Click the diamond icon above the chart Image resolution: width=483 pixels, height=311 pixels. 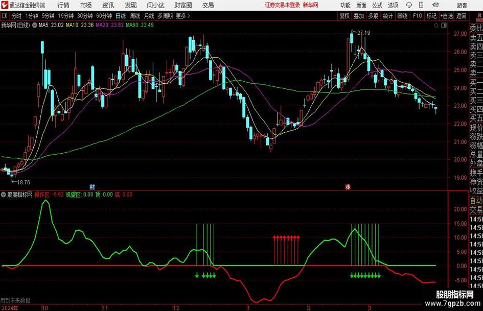click(436, 26)
